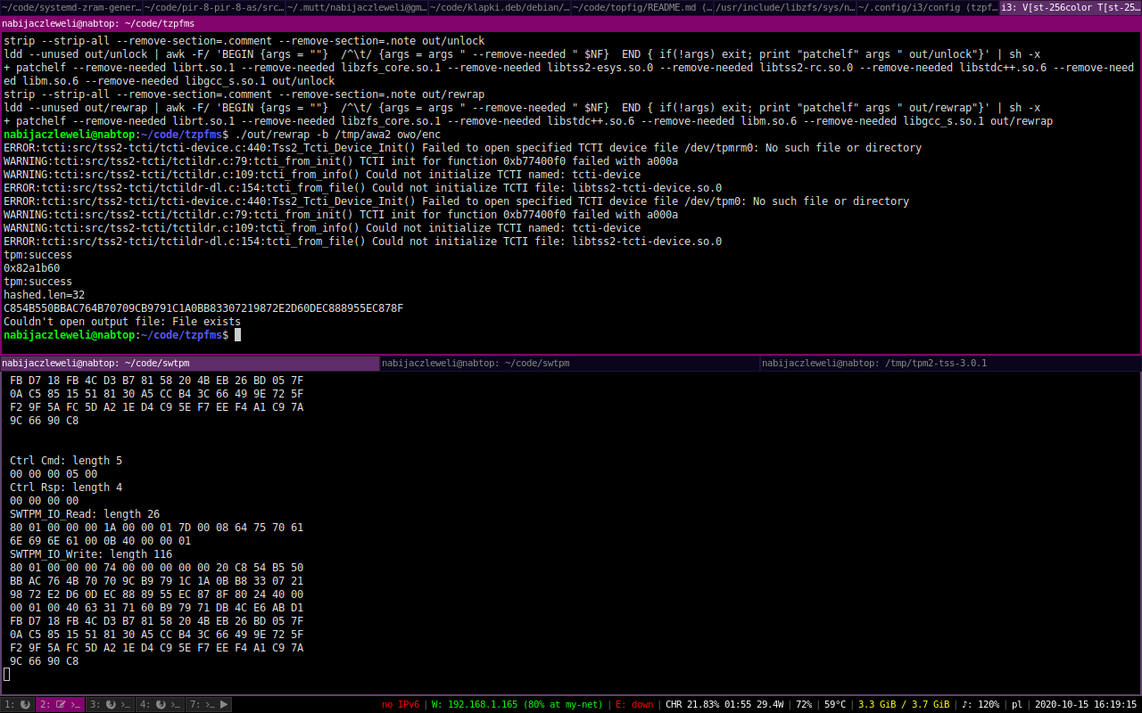The height and width of the screenshot is (713, 1142).
Task: Go to workspace 3 in the i3 bar
Action: pyautogui.click(x=109, y=704)
